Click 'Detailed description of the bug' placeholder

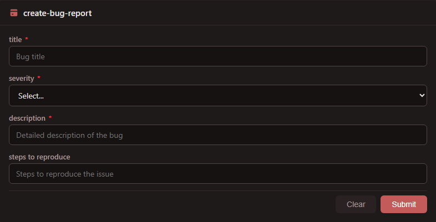[69, 135]
